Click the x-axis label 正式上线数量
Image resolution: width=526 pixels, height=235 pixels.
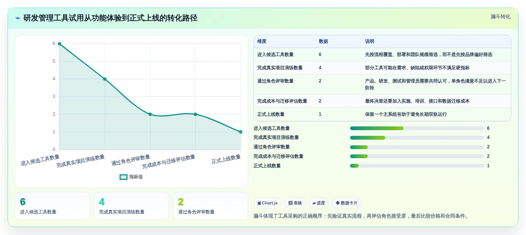coord(226,159)
